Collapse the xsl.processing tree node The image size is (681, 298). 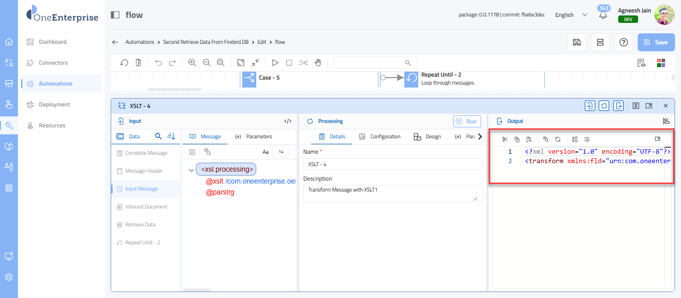tap(191, 170)
